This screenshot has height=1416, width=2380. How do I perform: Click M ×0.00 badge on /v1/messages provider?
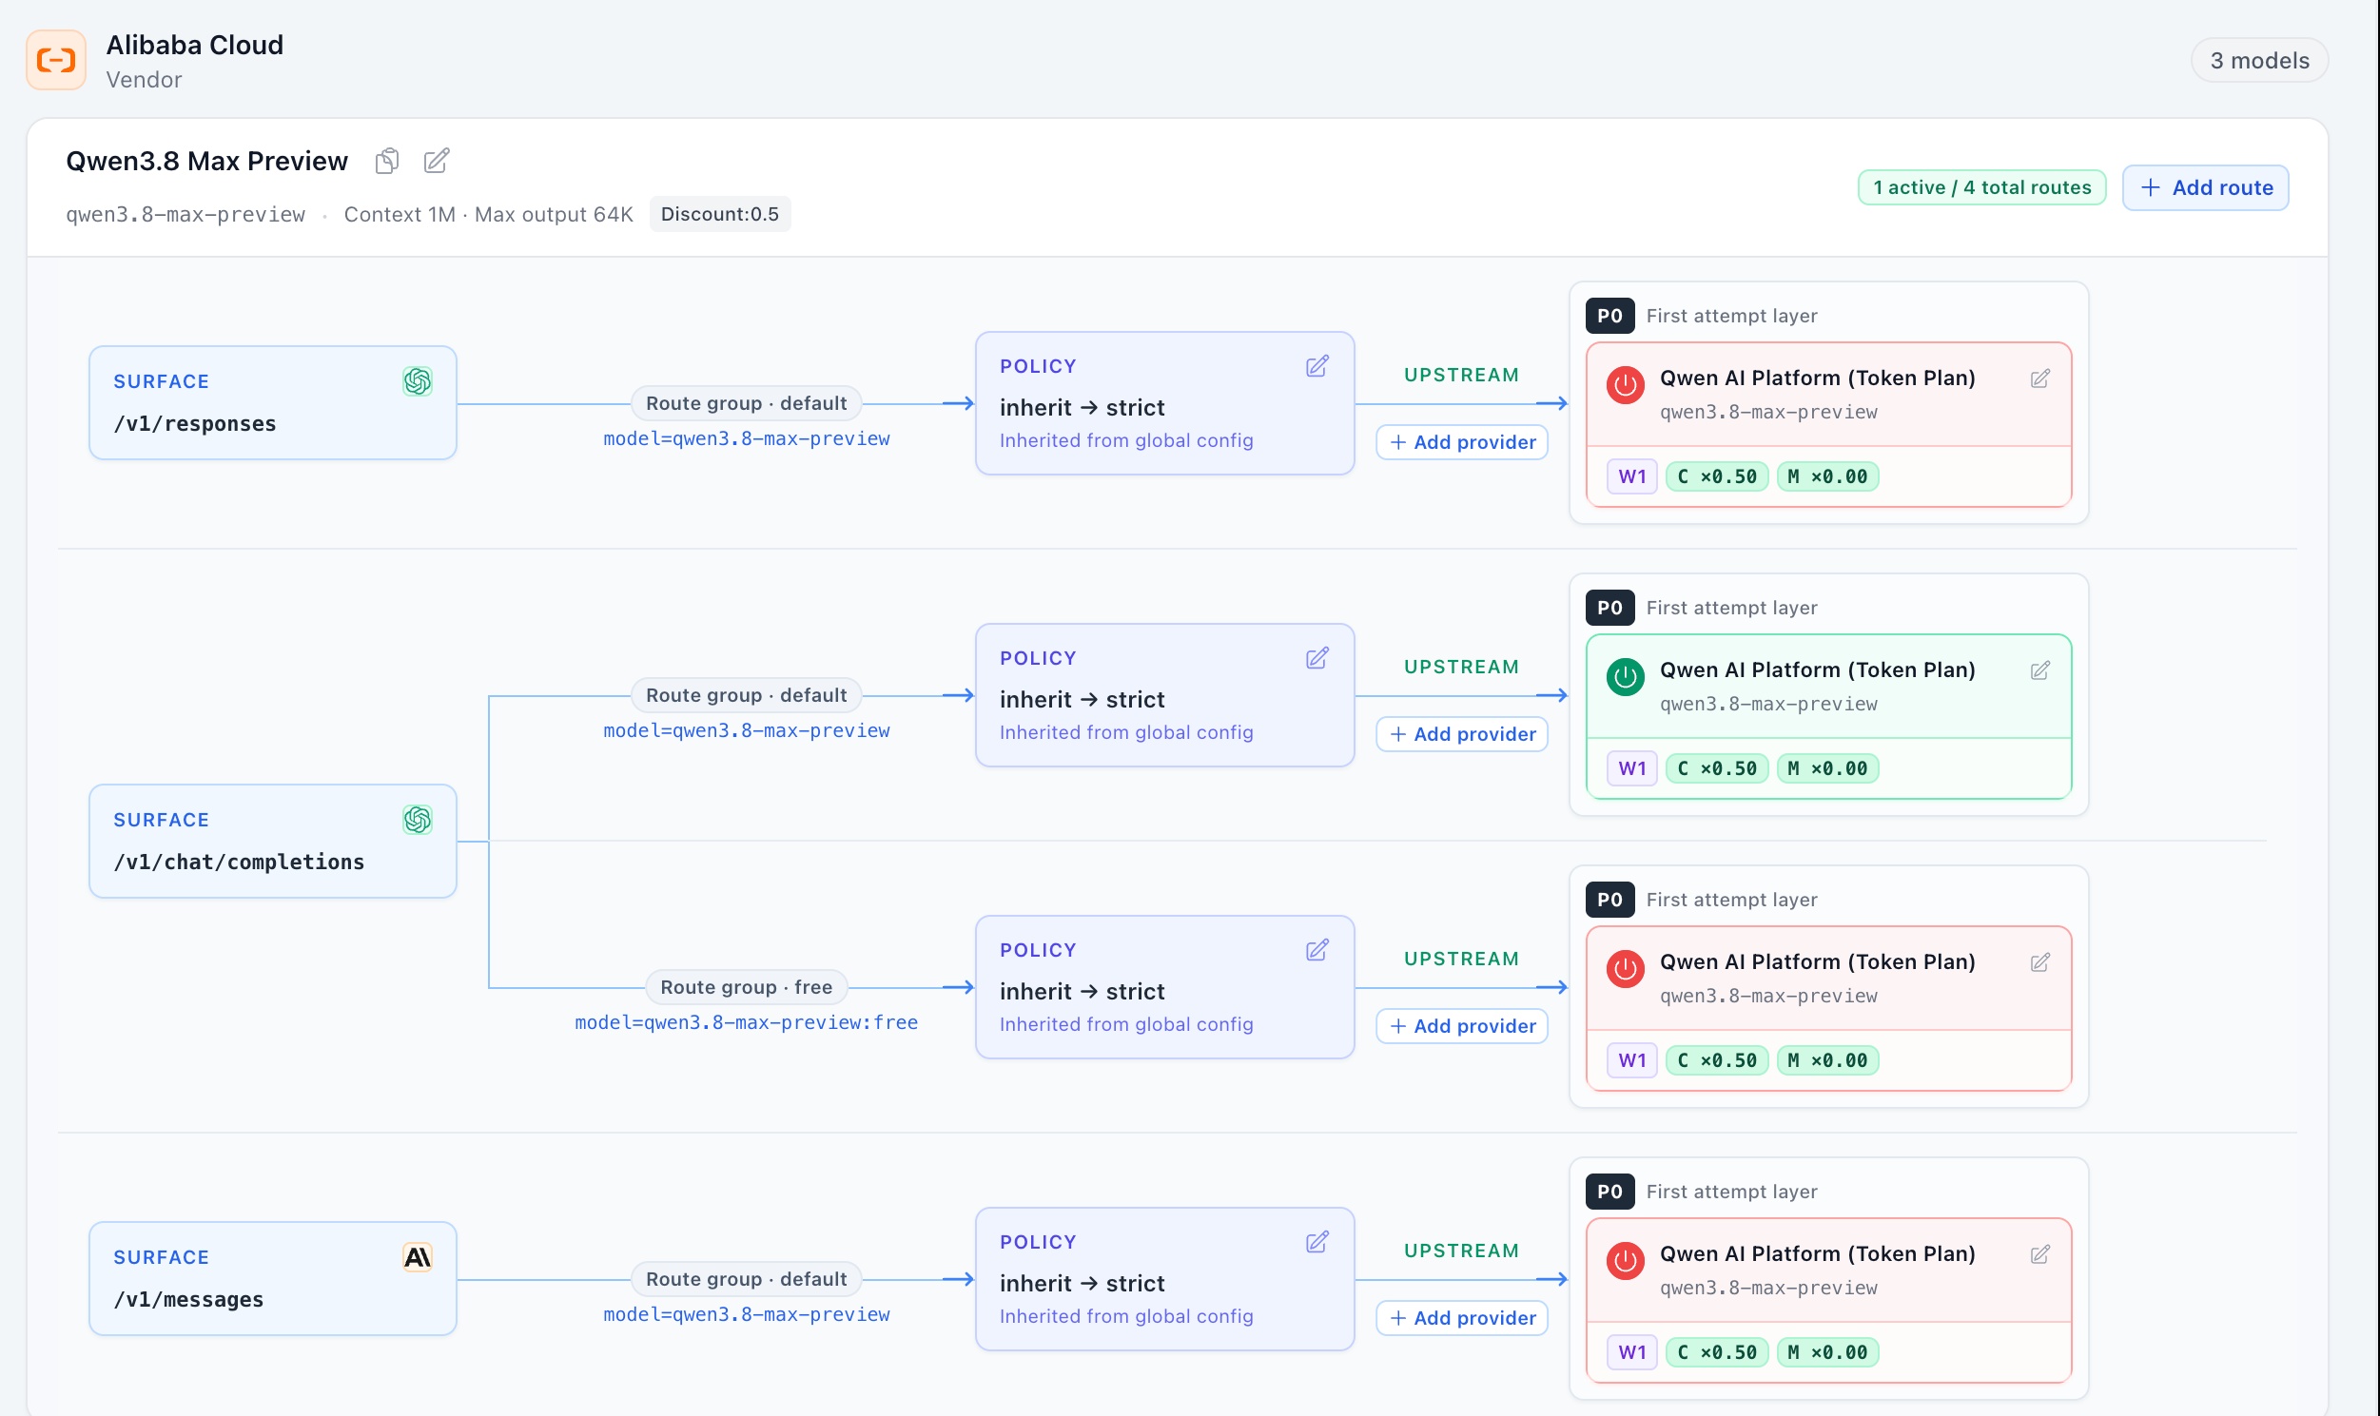[x=1827, y=1353]
